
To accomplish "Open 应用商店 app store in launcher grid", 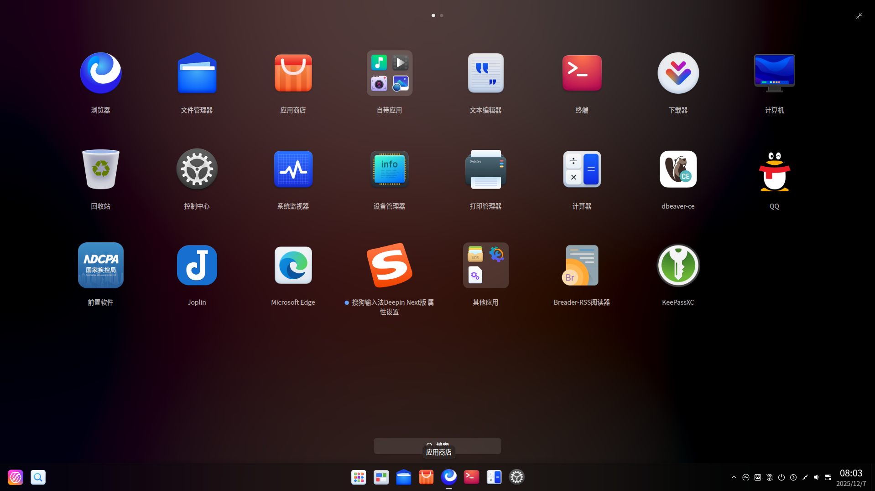I will point(293,73).
